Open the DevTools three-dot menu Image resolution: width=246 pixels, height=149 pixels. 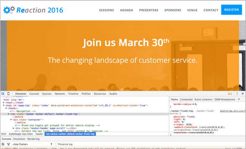(237, 94)
